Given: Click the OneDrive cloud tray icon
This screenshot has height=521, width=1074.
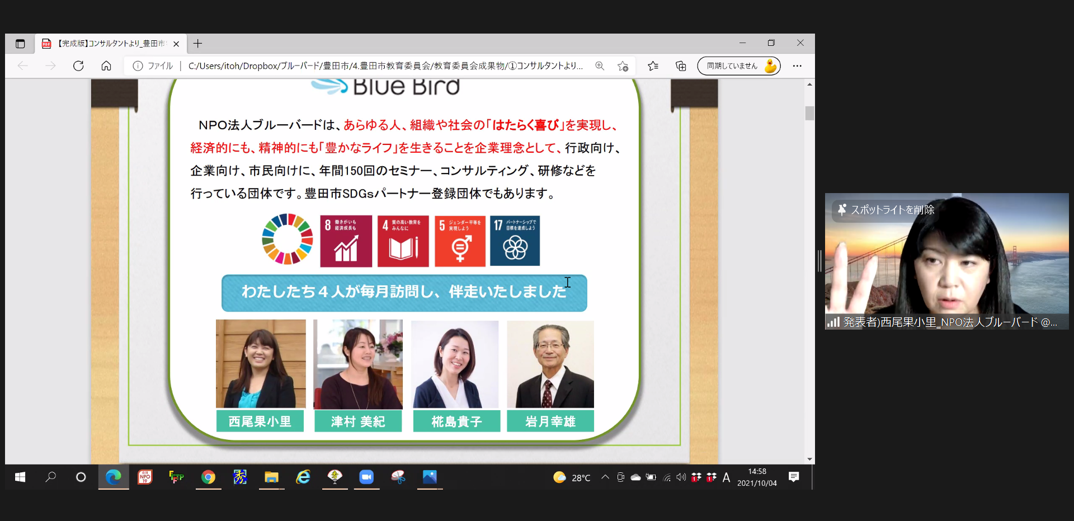Looking at the screenshot, I should pyautogui.click(x=635, y=477).
